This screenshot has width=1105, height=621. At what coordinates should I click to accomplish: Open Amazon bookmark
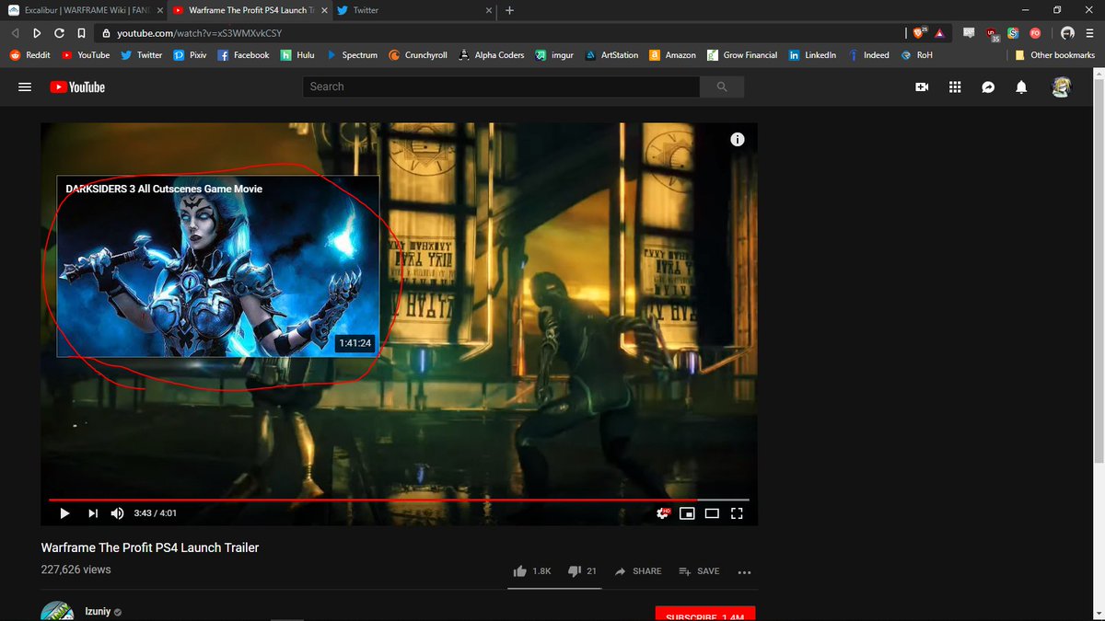(x=672, y=55)
